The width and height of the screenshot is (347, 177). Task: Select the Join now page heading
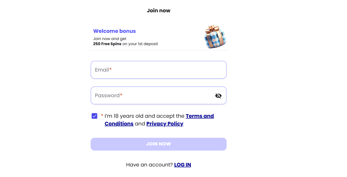coord(158,11)
